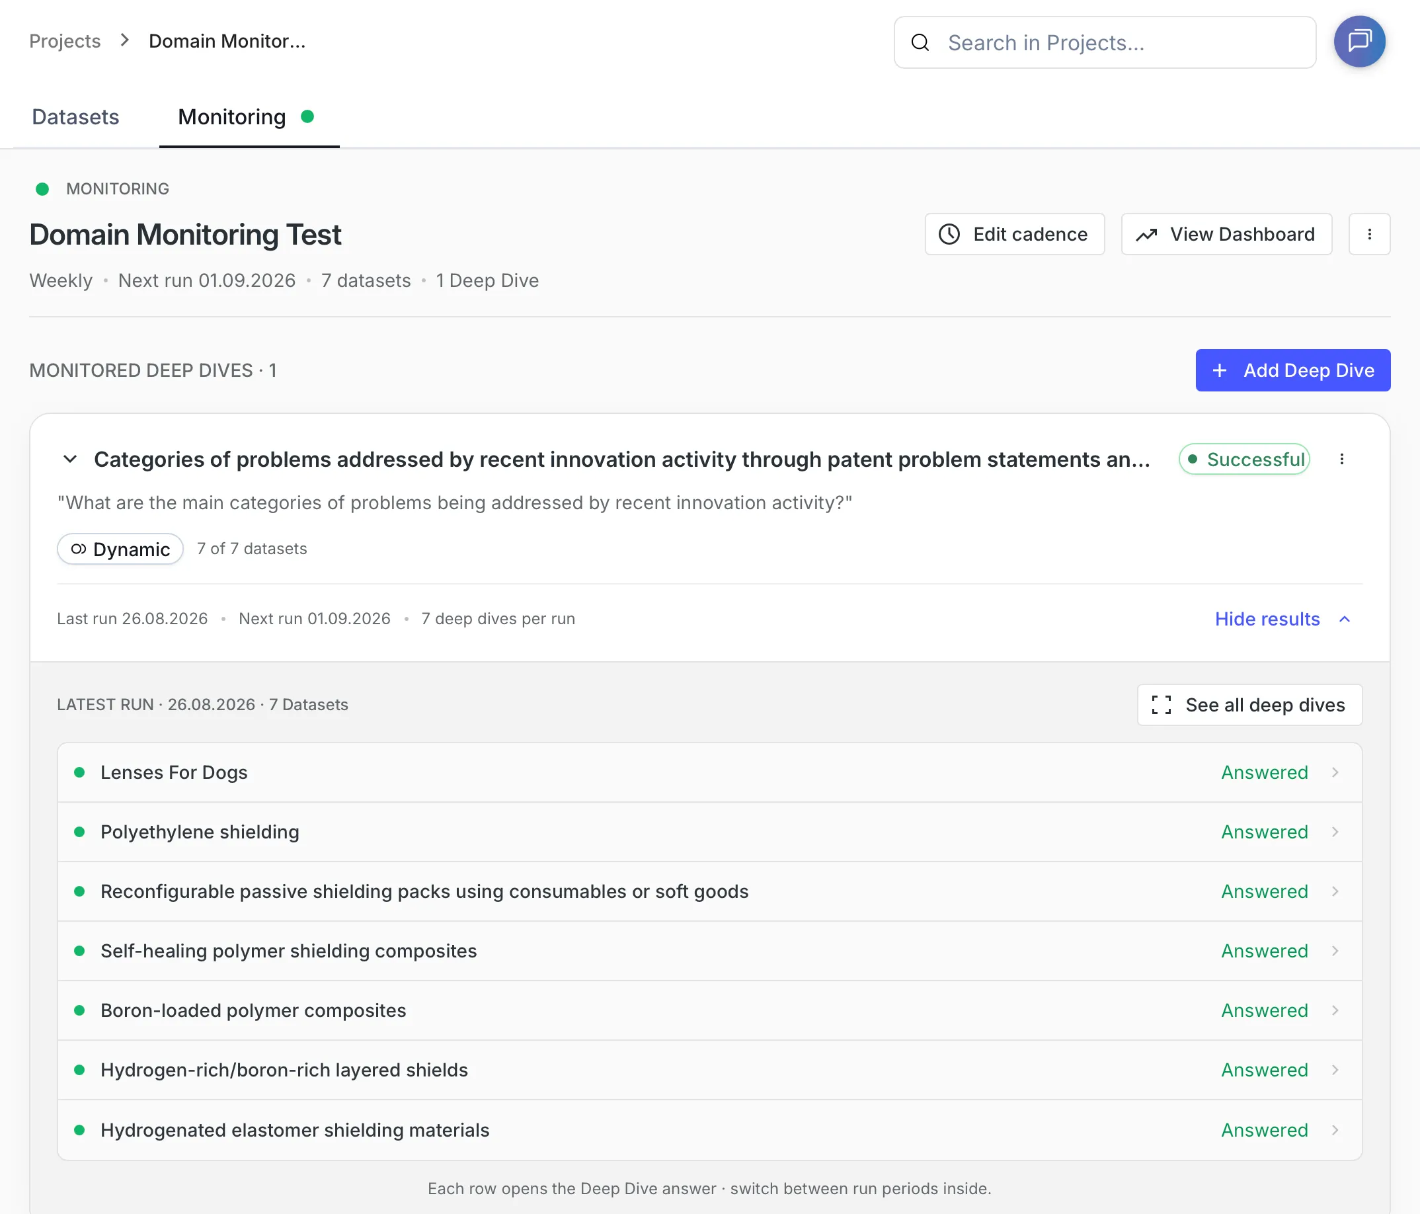Image resolution: width=1420 pixels, height=1214 pixels.
Task: Open Boron-loaded polymer composites row
Action: (709, 1010)
